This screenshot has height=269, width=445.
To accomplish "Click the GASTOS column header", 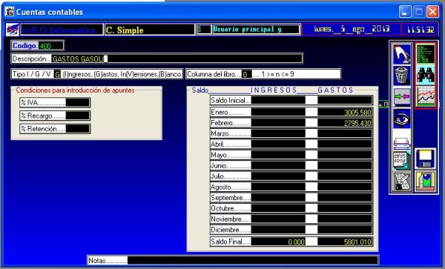I will 335,90.
